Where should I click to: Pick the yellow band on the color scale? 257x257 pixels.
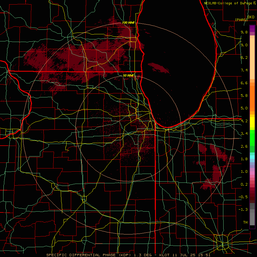click(x=252, y=122)
